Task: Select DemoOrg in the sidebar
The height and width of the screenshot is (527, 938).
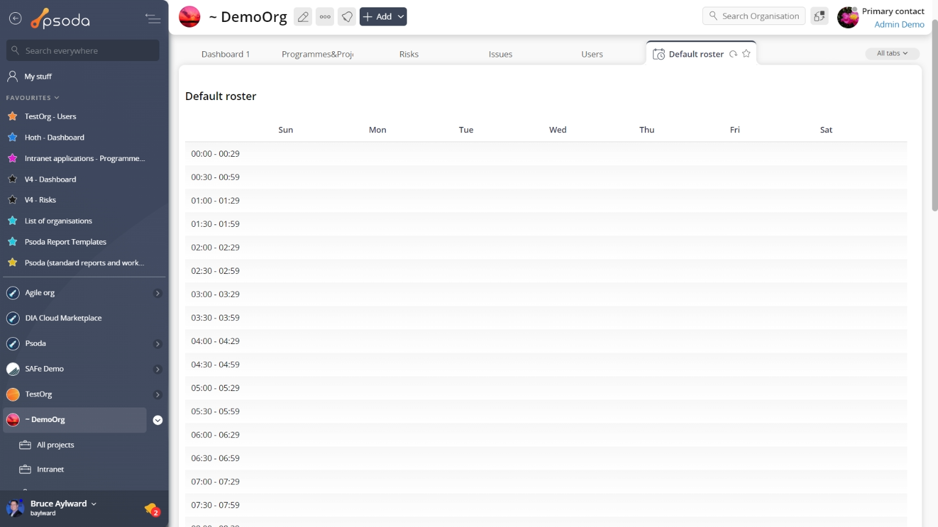Action: tap(75, 420)
